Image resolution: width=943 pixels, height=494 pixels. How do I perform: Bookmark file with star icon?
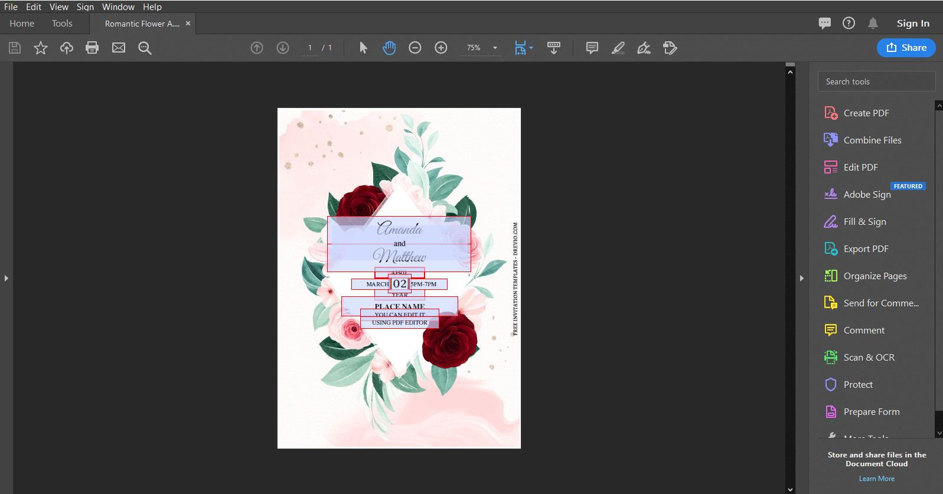(x=41, y=48)
